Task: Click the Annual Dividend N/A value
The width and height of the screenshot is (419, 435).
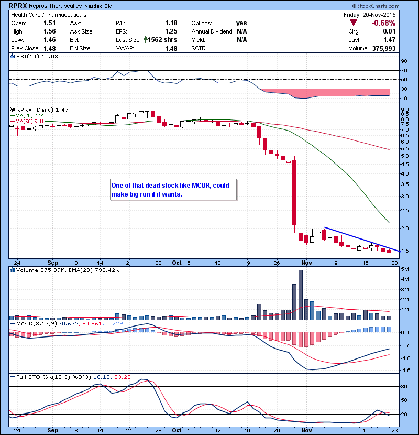Action: 242,31
